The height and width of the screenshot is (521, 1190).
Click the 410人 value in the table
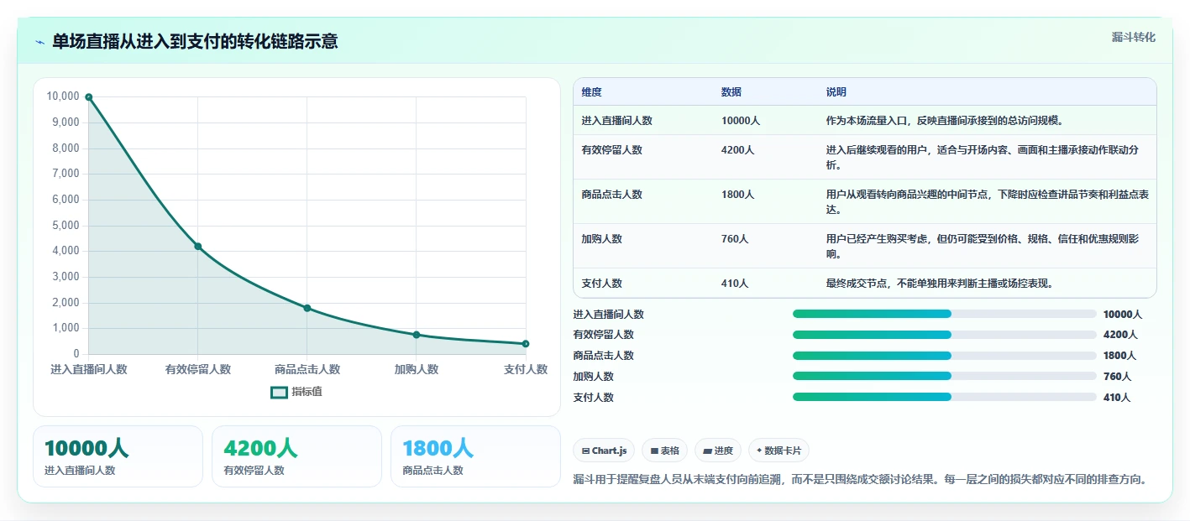734,284
